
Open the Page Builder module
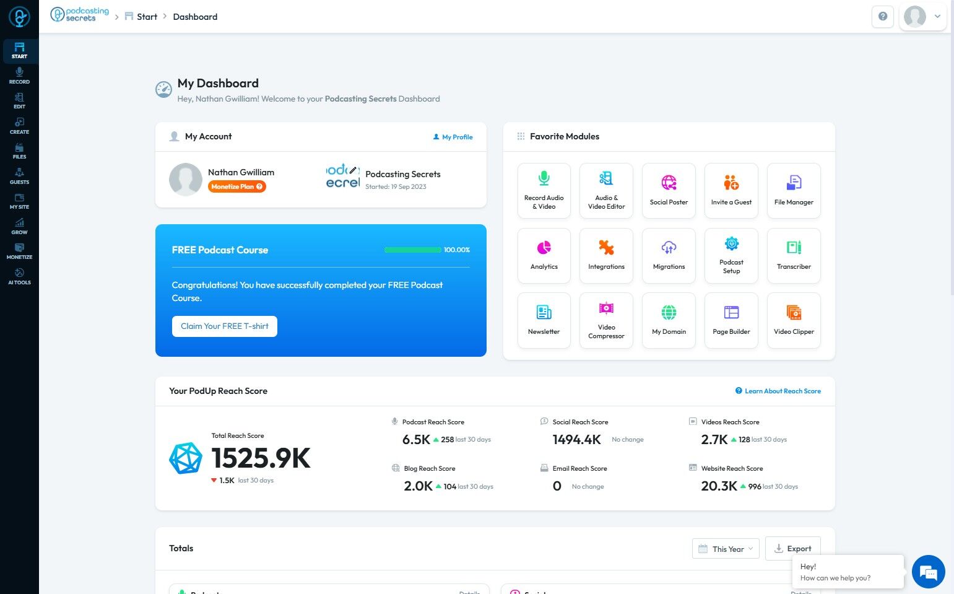click(731, 321)
